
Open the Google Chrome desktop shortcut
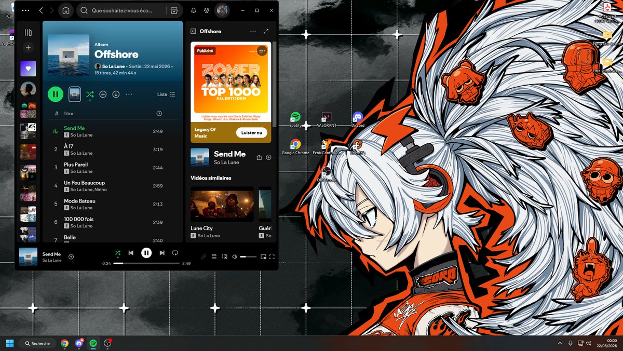[x=295, y=147]
